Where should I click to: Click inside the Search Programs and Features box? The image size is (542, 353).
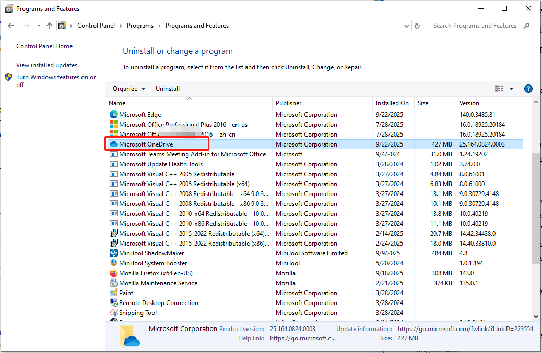(475, 25)
